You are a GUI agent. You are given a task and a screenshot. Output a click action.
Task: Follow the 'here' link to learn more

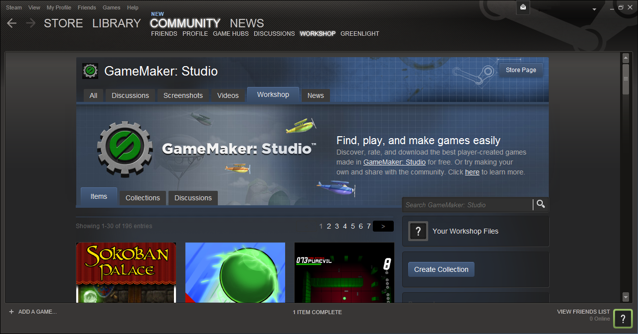(472, 172)
